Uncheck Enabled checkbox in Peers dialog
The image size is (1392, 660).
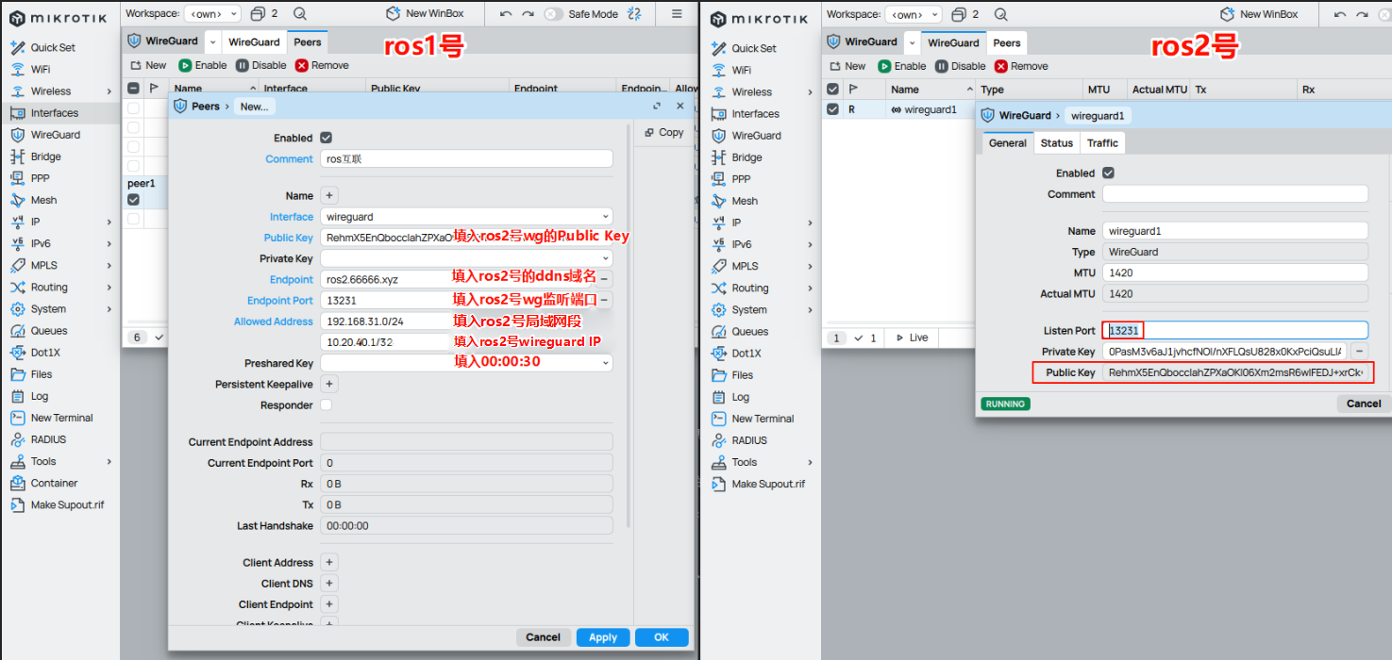(327, 138)
